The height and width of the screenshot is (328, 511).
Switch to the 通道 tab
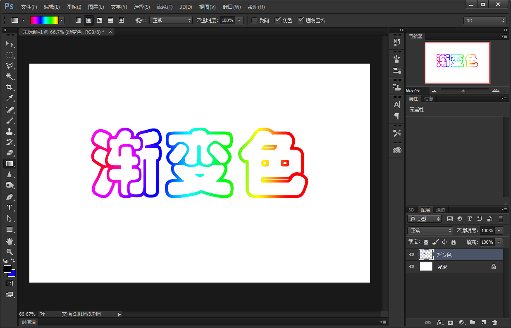tap(440, 210)
